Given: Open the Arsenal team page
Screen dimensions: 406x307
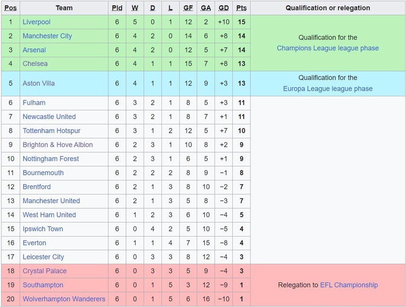Looking at the screenshot, I should (x=34, y=50).
